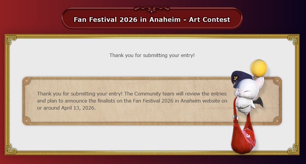This screenshot has height=164, width=306.
Task: Click the silver buckle on the bag strap
Action: (235, 118)
